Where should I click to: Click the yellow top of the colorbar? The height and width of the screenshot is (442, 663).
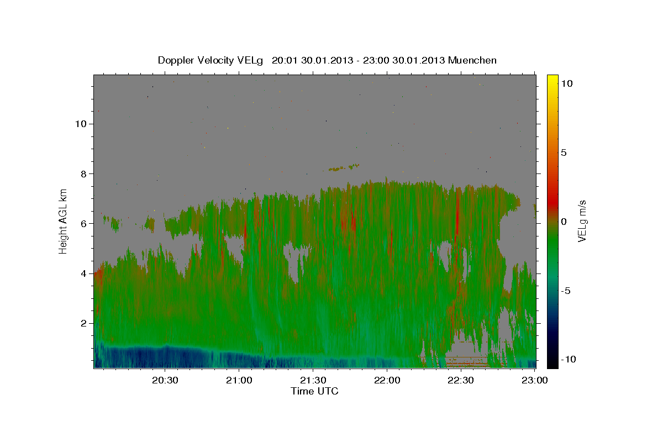[552, 80]
